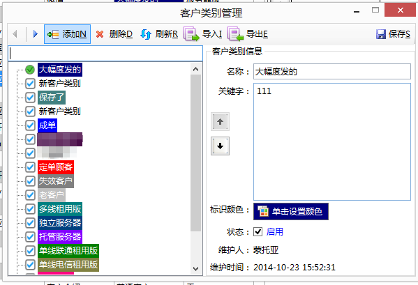Select the 成单 category item
Image resolution: width=418 pixels, height=285 pixels.
pos(47,125)
